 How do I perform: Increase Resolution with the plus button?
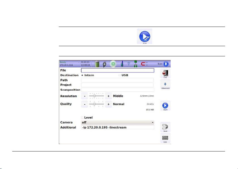(108, 96)
